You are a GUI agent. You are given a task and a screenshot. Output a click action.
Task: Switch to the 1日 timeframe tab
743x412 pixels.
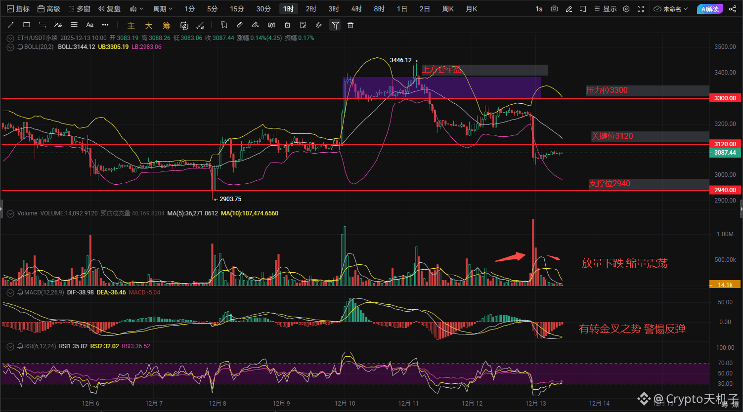[402, 9]
